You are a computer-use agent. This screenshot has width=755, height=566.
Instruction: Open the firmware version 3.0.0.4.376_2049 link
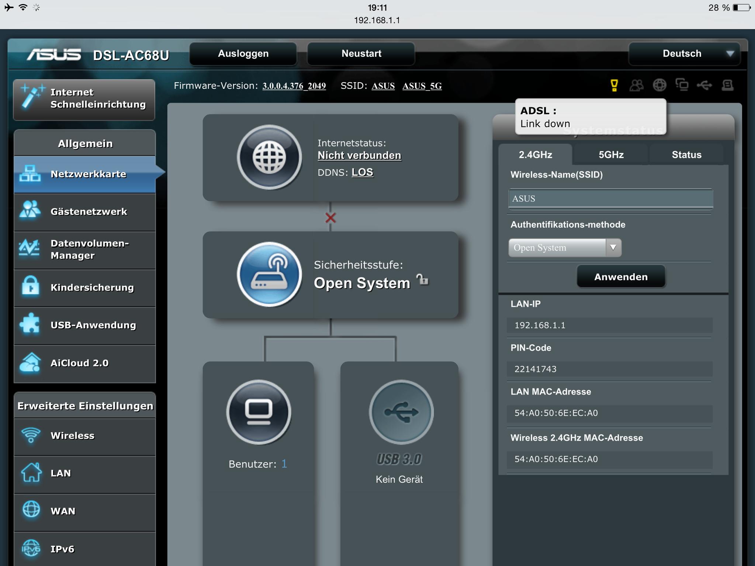point(294,86)
